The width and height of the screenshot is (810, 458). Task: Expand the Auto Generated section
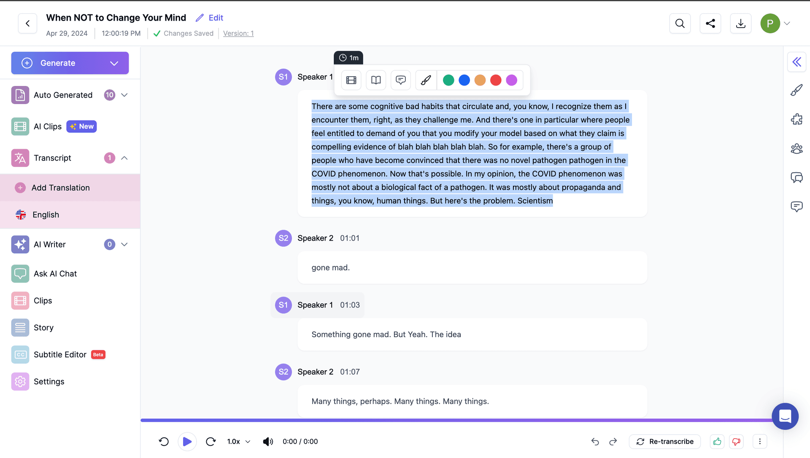124,95
